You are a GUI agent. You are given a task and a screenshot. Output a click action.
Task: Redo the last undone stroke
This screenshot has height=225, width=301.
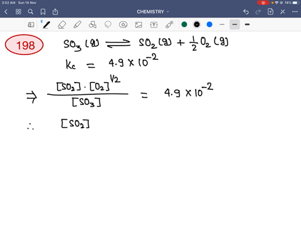click(258, 12)
